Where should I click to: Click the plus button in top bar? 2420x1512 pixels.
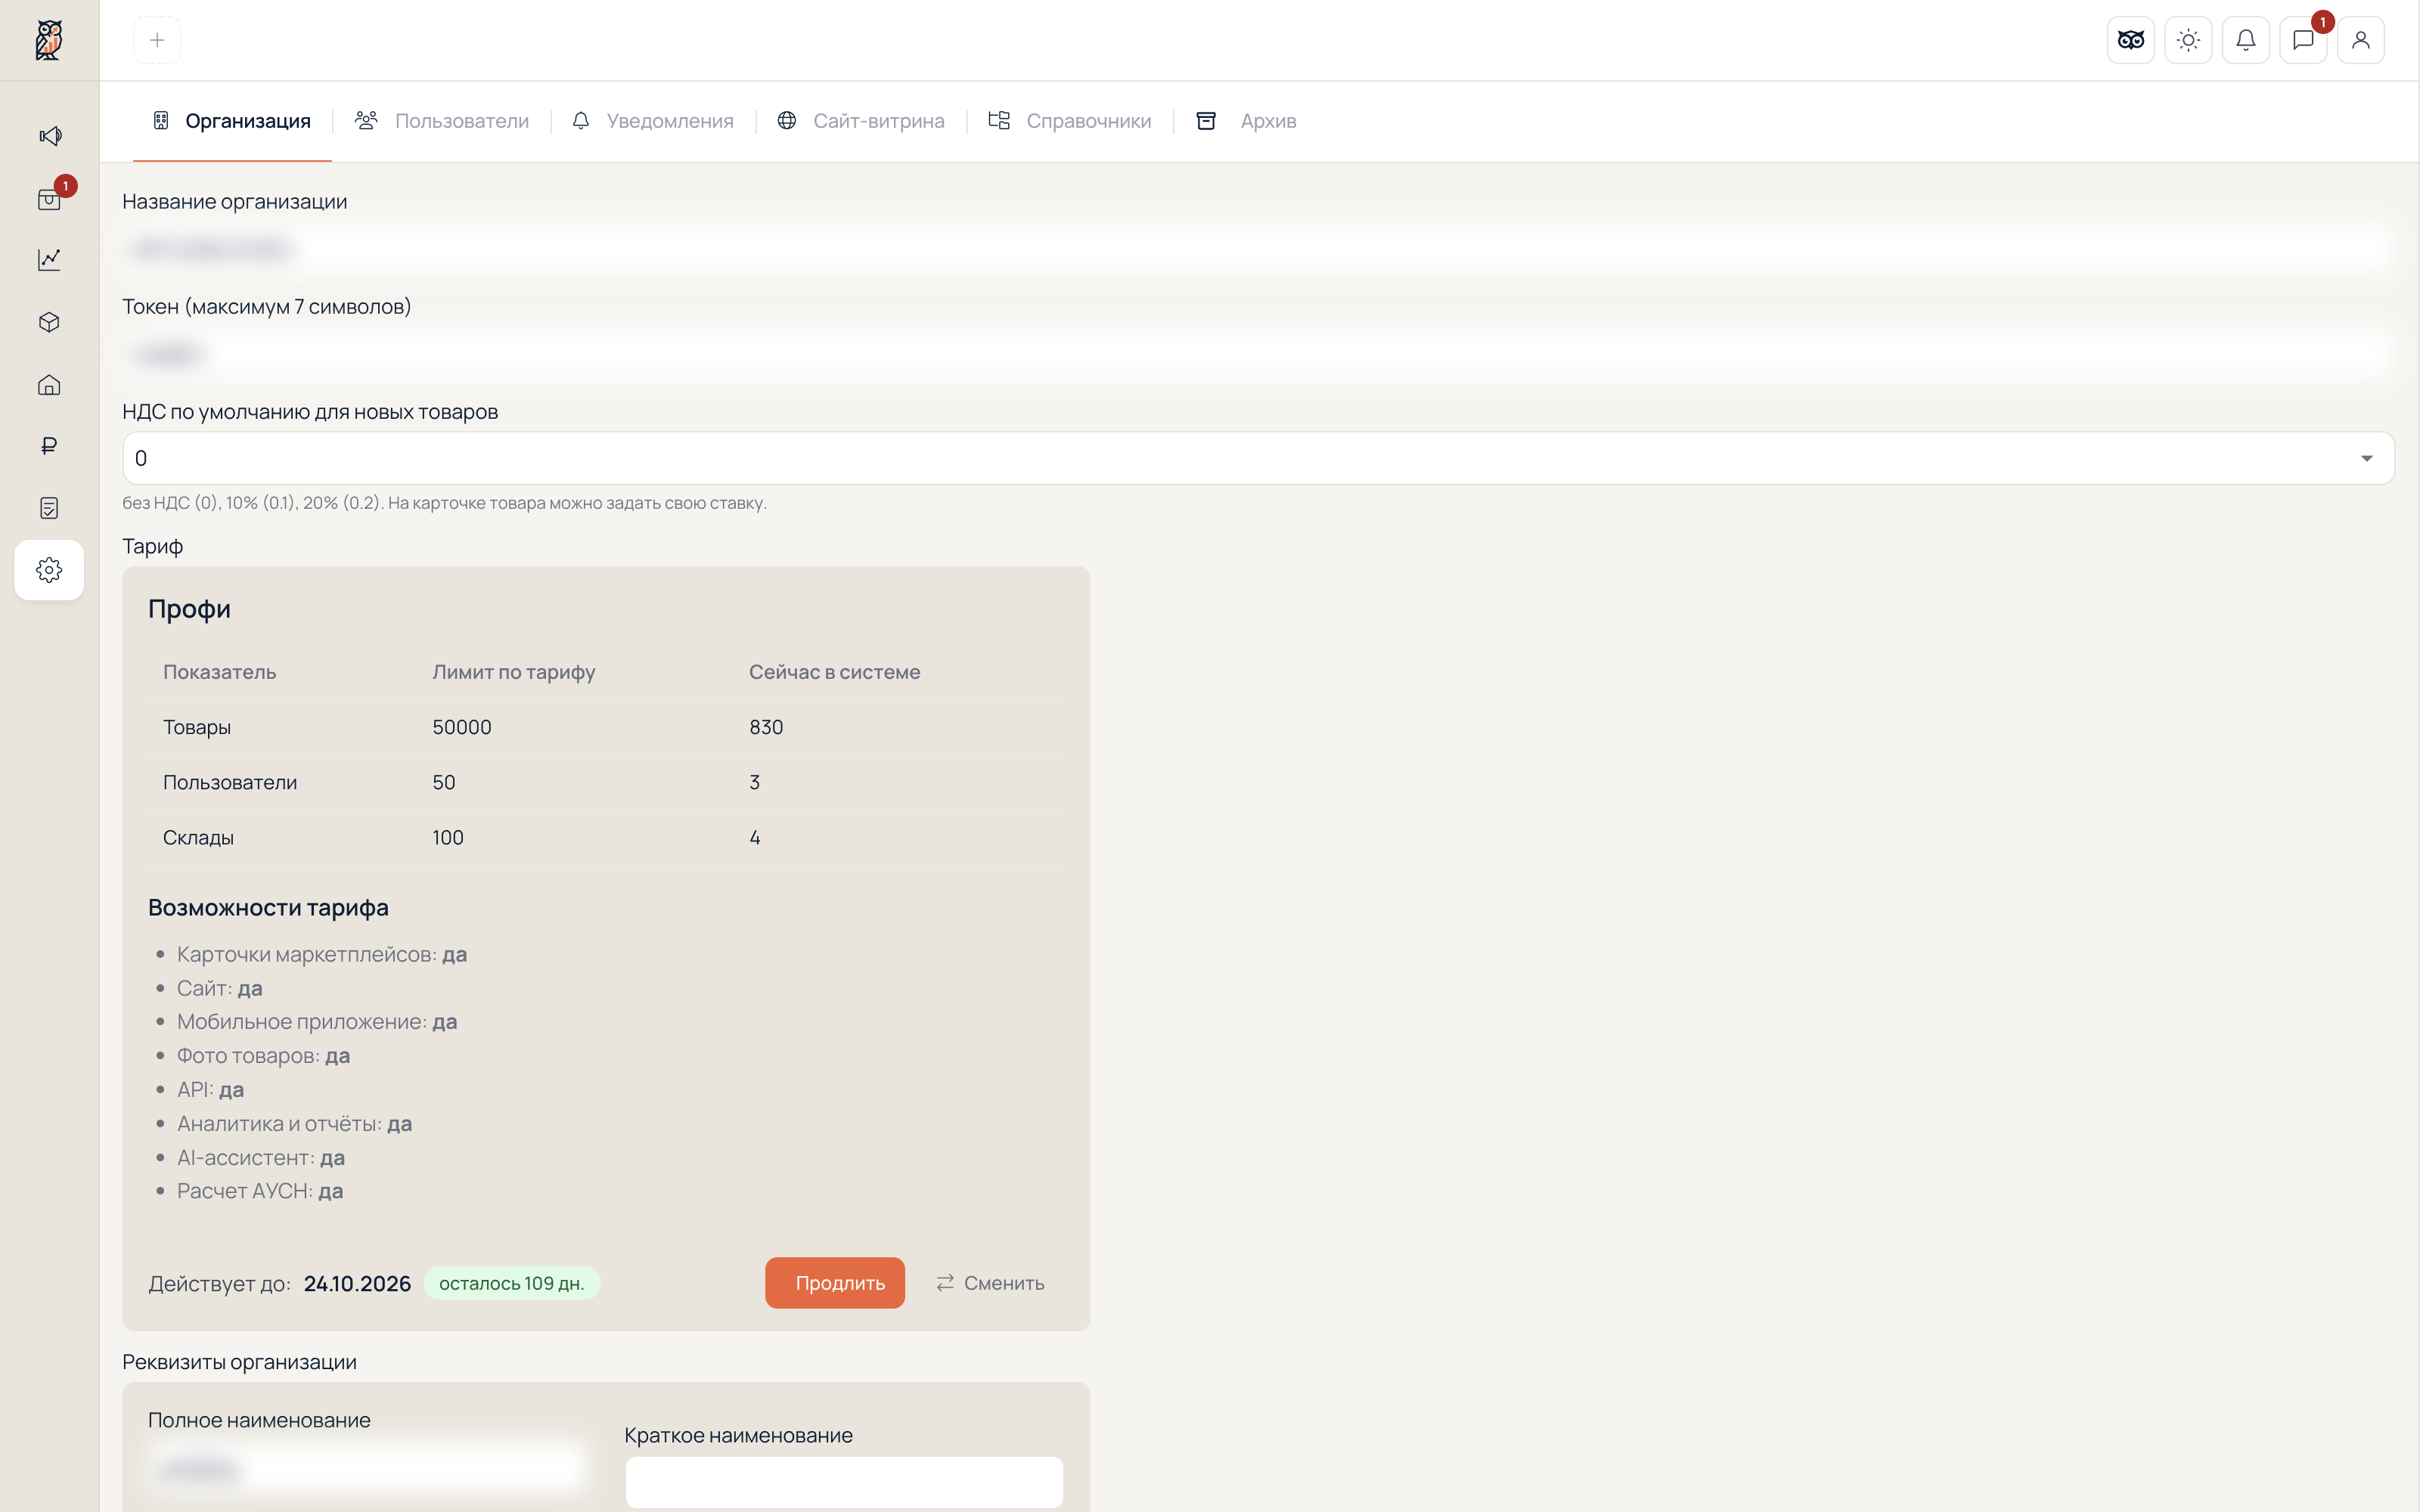(x=157, y=40)
